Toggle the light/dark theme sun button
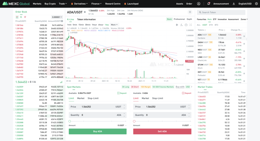 pos(190,12)
